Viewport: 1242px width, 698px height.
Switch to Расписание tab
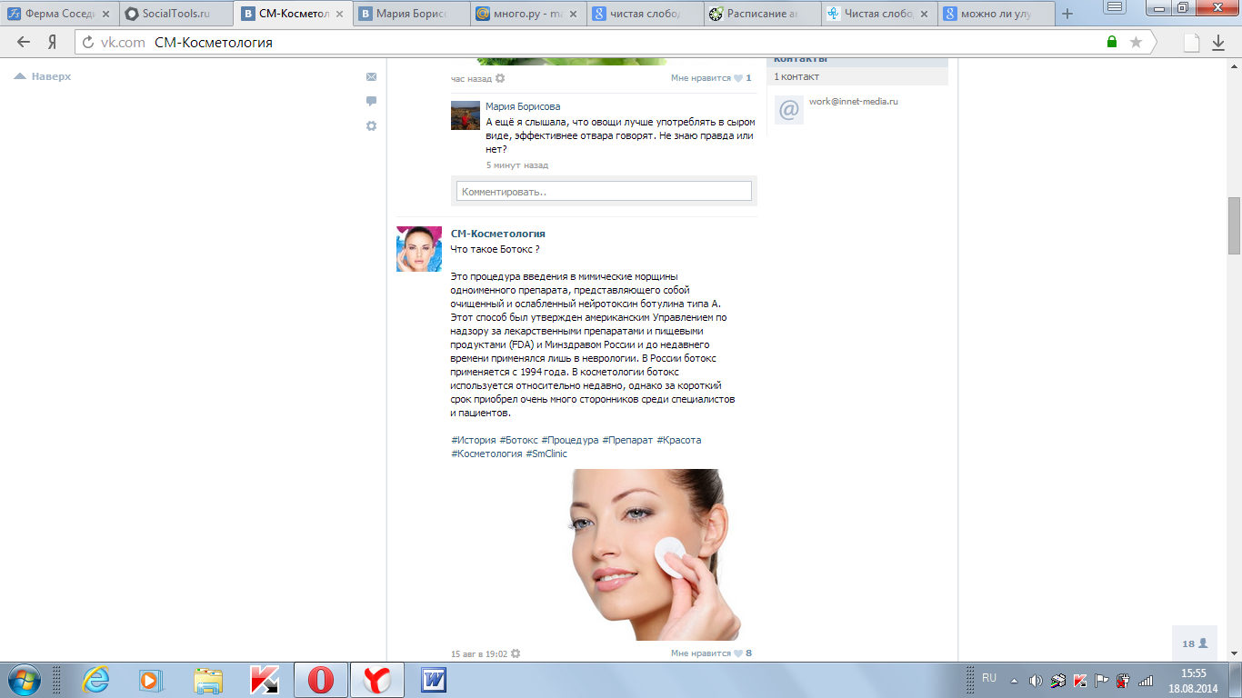[x=763, y=14]
